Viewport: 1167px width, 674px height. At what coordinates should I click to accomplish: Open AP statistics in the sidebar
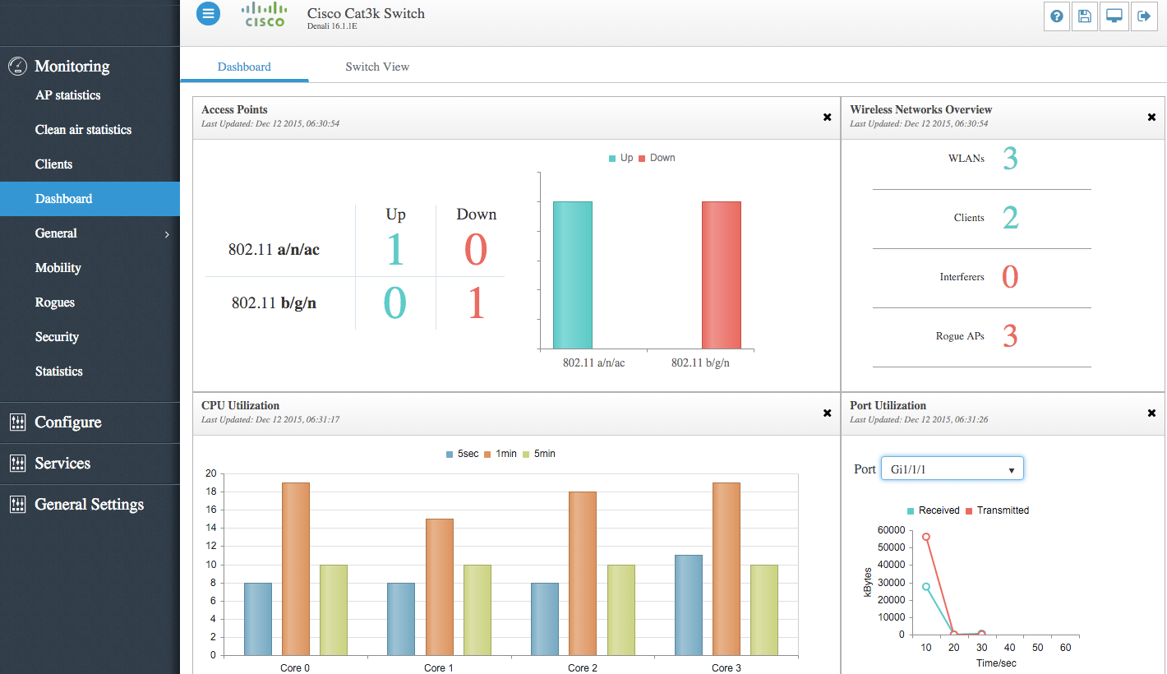90,95
